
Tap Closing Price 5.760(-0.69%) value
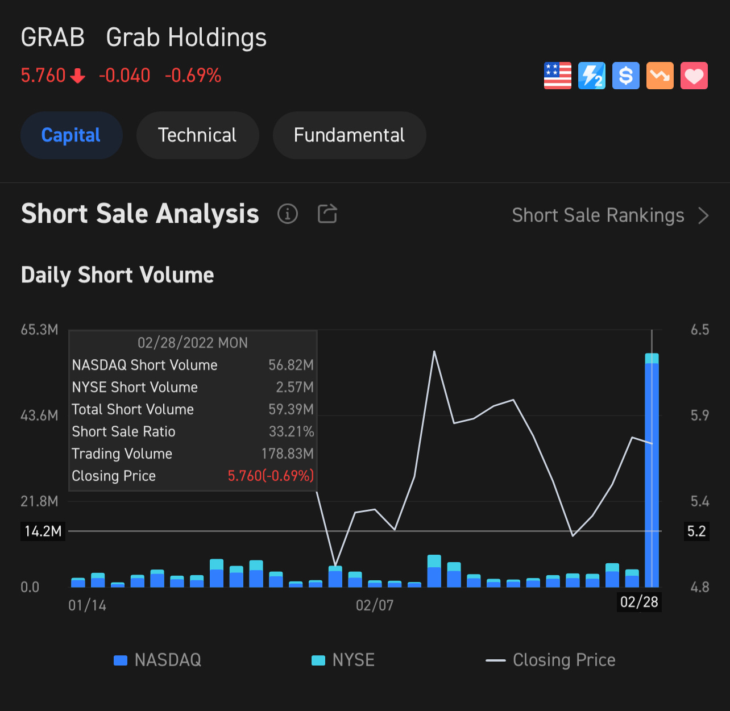point(271,476)
